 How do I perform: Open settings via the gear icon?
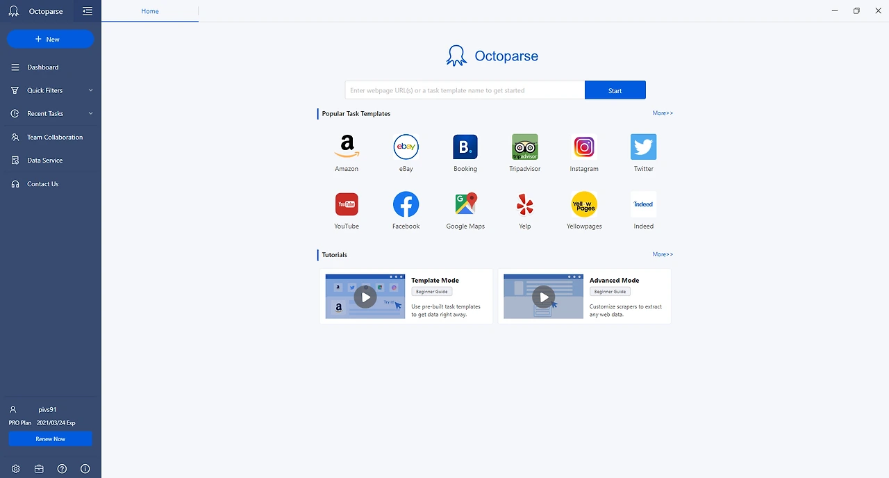coord(15,469)
